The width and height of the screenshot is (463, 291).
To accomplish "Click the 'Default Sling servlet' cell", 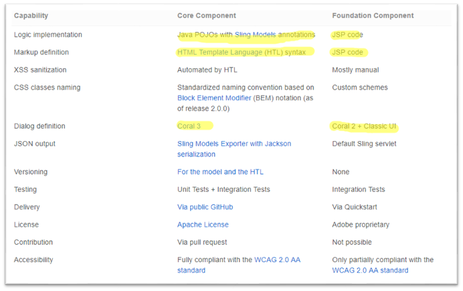I will point(364,144).
